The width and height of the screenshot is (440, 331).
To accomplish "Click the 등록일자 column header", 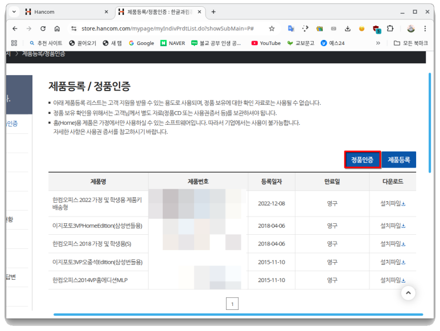I will pos(272,182).
